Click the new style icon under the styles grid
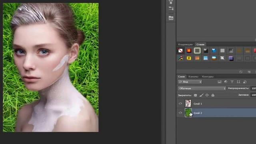The height and width of the screenshot is (144, 256). click(249, 72)
